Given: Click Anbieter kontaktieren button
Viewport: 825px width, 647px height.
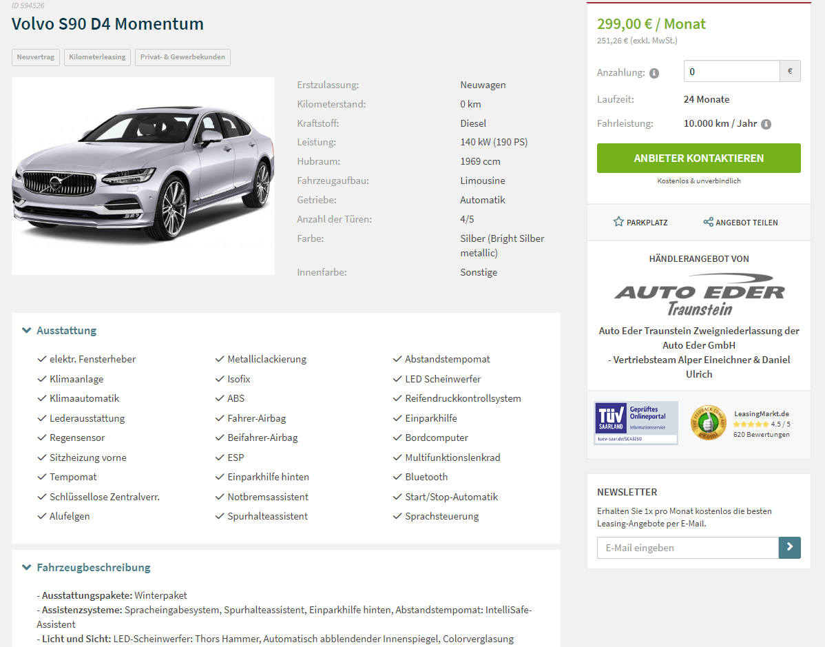Looking at the screenshot, I should pyautogui.click(x=699, y=158).
